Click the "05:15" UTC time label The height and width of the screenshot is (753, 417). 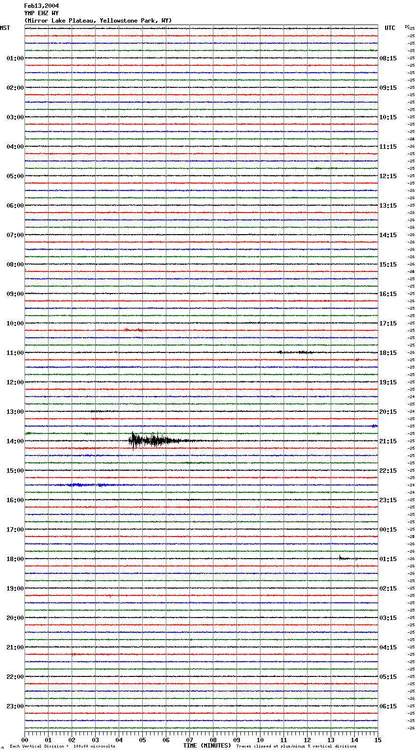point(388,677)
